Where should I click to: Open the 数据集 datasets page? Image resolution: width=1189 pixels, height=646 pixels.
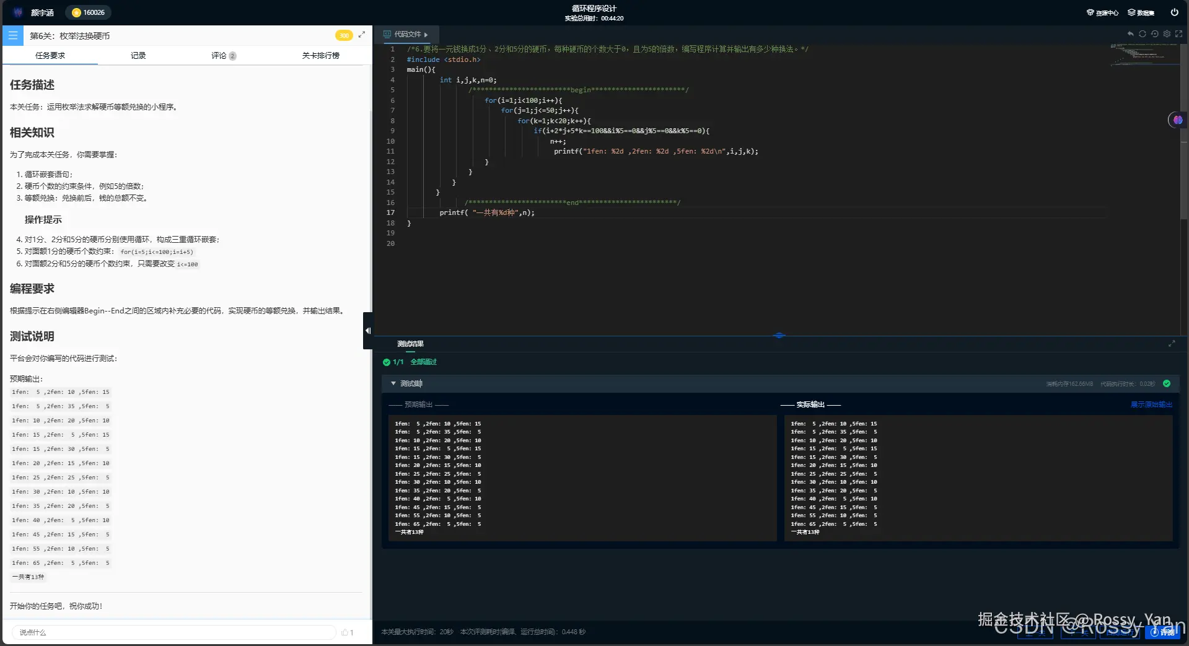(1141, 12)
